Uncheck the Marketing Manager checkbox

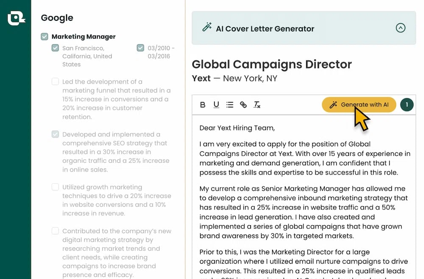(x=45, y=36)
